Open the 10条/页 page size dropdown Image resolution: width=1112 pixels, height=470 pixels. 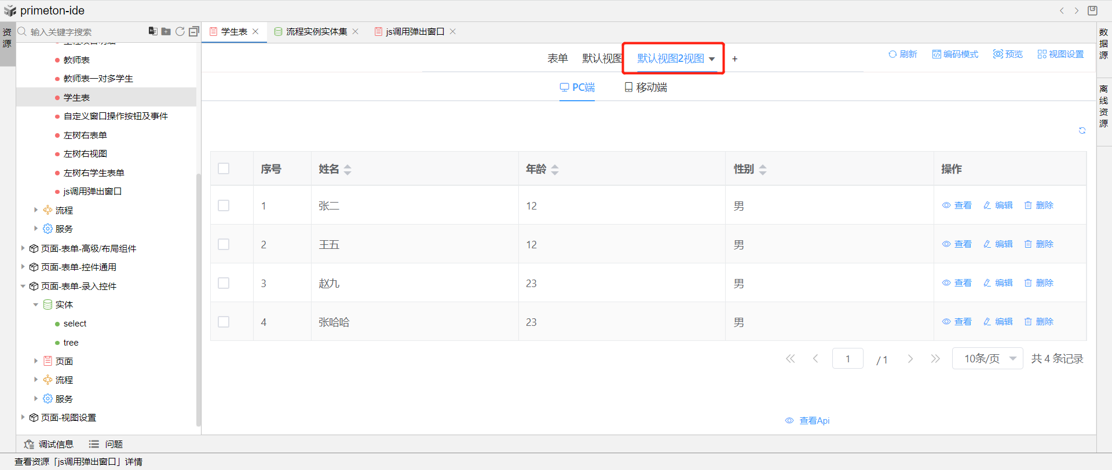(x=987, y=358)
